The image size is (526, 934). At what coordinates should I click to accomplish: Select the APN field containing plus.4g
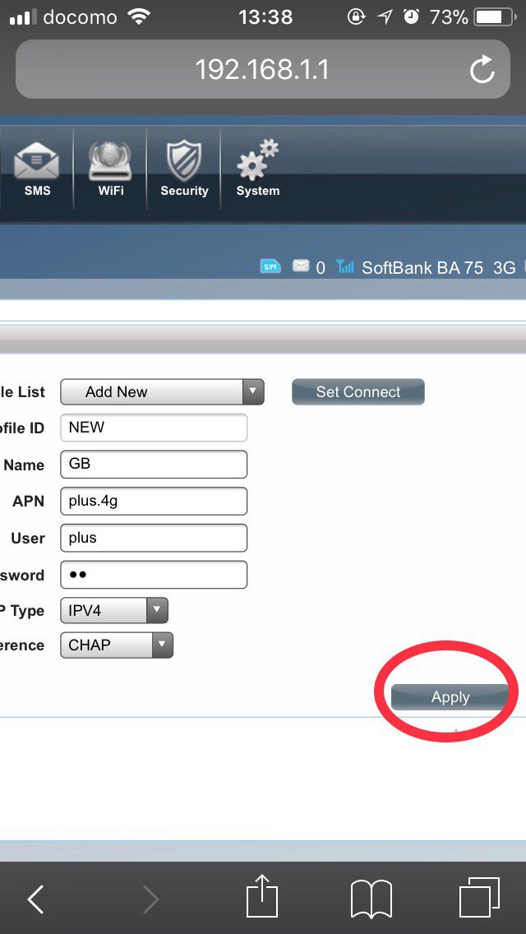click(154, 501)
